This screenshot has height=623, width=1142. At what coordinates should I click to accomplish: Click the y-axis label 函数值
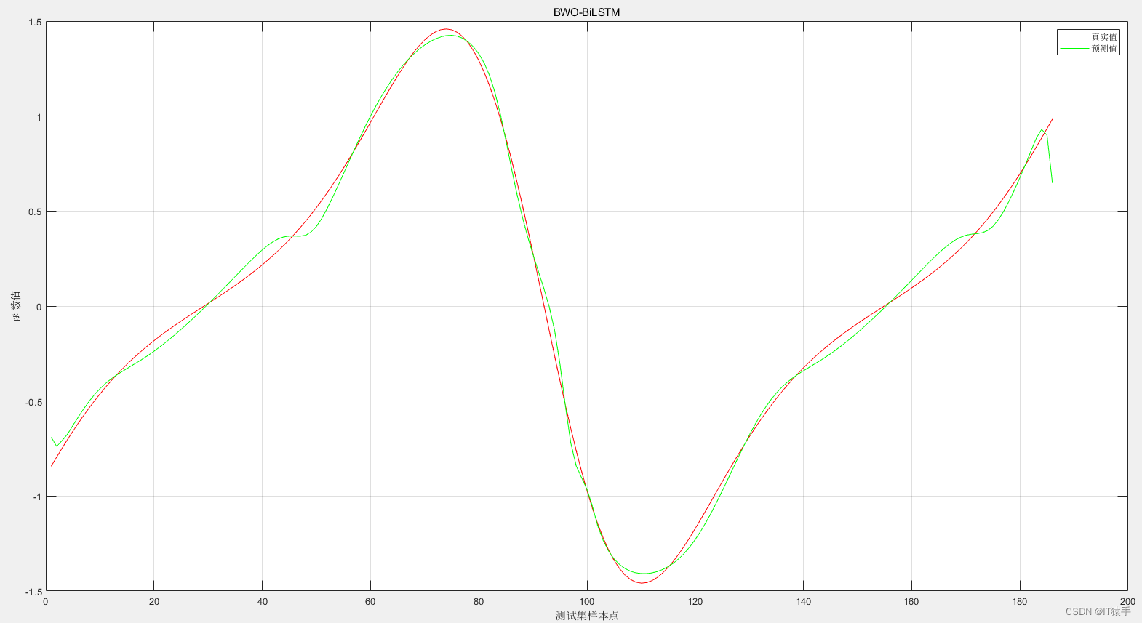(x=16, y=306)
